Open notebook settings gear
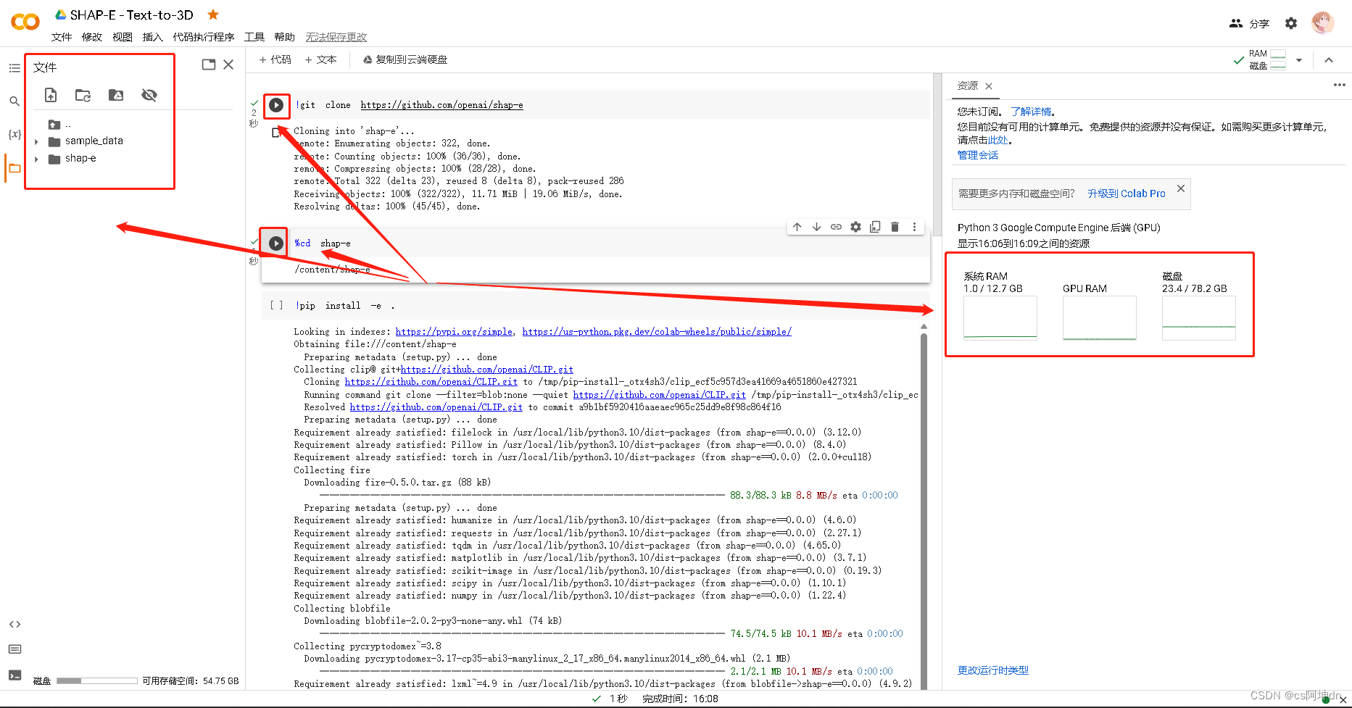 pos(1291,23)
